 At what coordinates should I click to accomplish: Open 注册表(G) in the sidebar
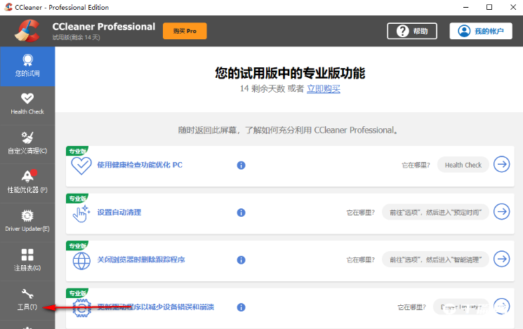click(27, 262)
